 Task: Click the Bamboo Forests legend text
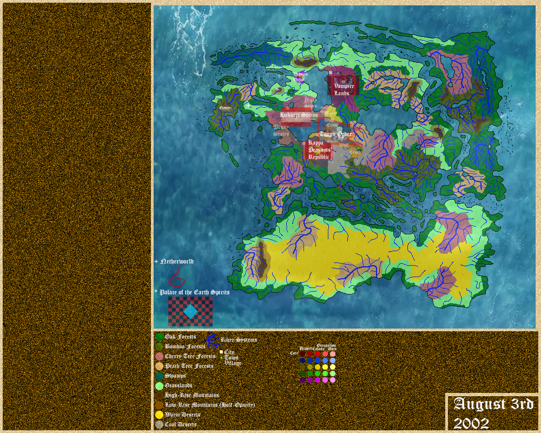click(185, 346)
